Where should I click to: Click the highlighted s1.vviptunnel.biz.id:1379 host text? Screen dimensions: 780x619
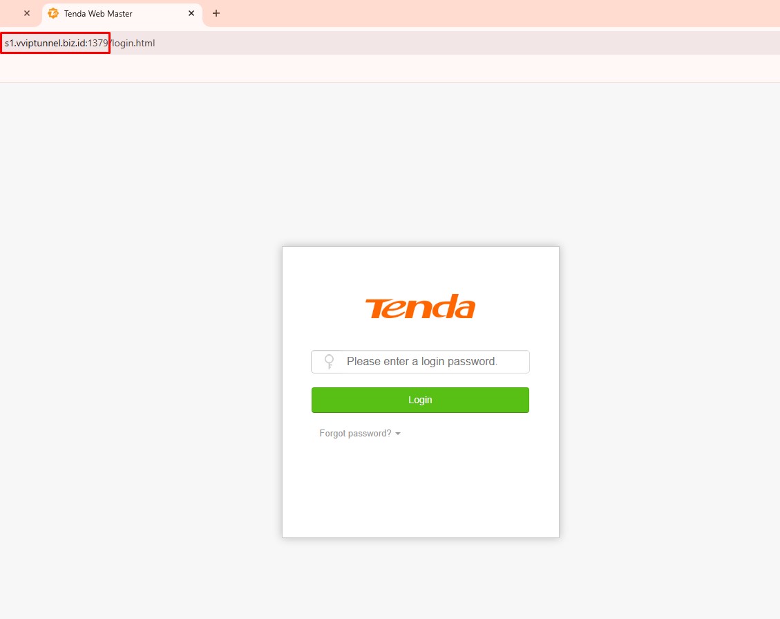pyautogui.click(x=56, y=43)
